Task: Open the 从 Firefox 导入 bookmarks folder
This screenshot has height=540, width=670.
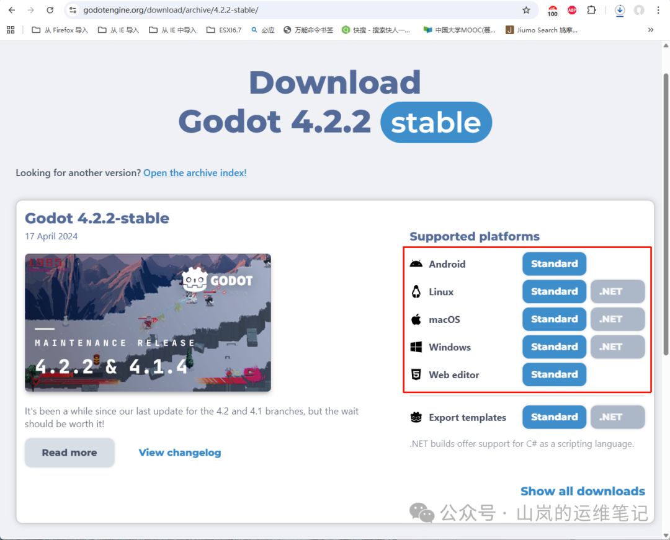Action: coord(59,29)
